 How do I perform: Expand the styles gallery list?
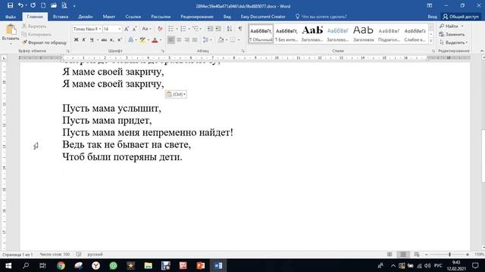point(430,41)
